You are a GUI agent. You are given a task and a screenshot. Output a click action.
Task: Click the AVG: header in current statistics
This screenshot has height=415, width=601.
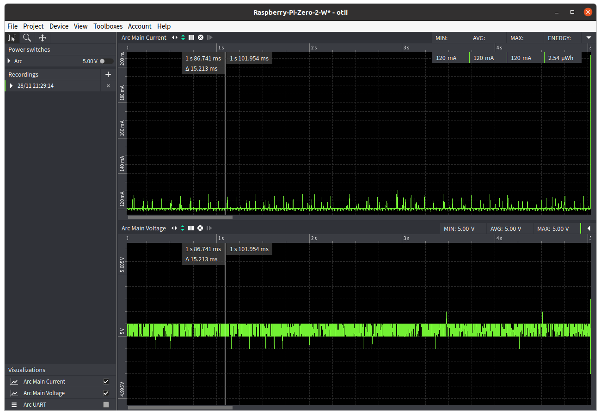pos(479,38)
